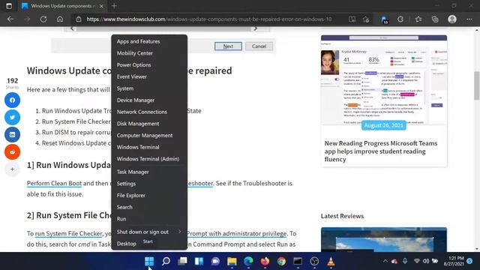Launch Windows Terminal (Admin)
The image size is (480, 270).
(x=149, y=159)
